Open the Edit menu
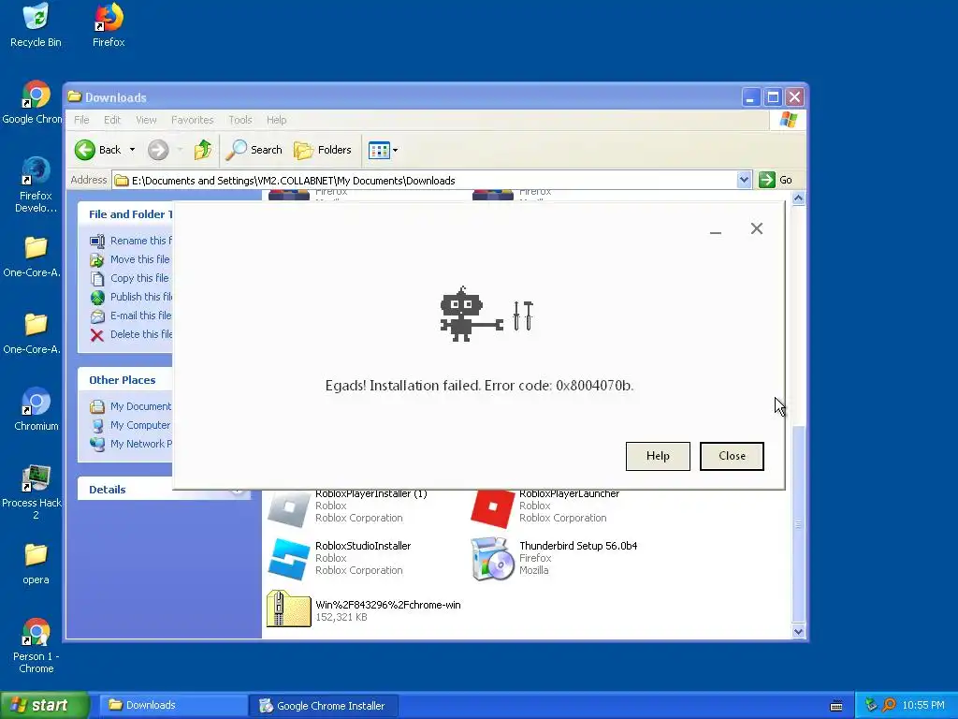Image resolution: width=958 pixels, height=719 pixels. 112,120
